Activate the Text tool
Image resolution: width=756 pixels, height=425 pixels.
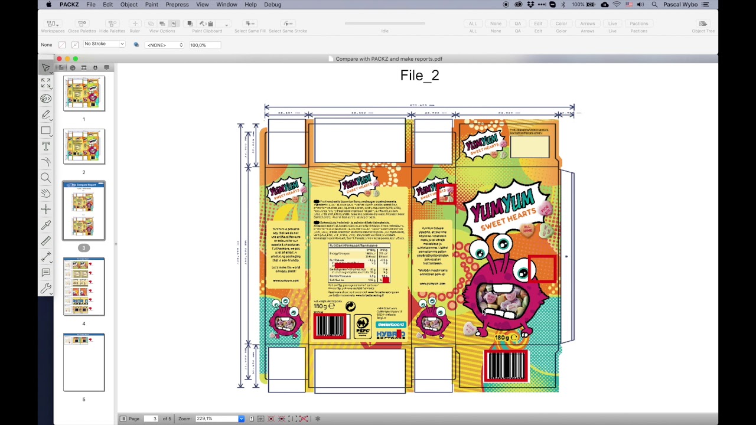click(x=46, y=146)
